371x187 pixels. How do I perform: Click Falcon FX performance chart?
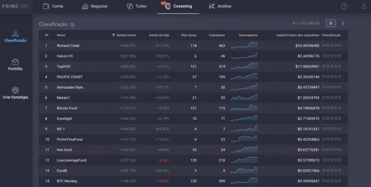click(x=244, y=55)
